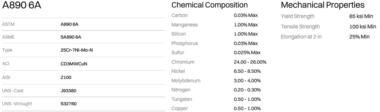Click the Chemical Composition heading
Image resolution: width=380 pixels, height=112 pixels.
[x=209, y=5]
